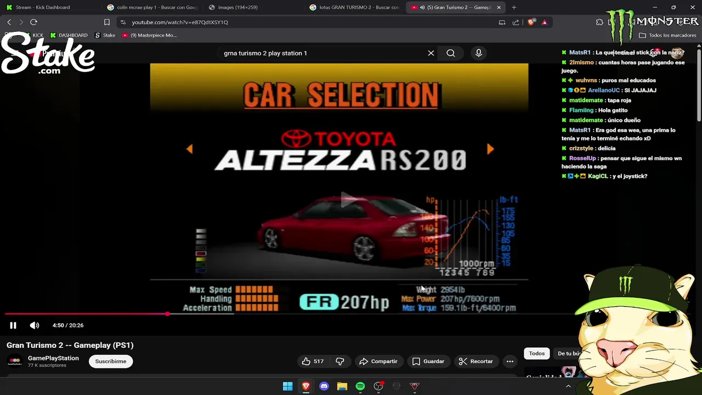The height and width of the screenshot is (395, 702).
Task: Expand Todos los marcadores folder
Action: 667,35
